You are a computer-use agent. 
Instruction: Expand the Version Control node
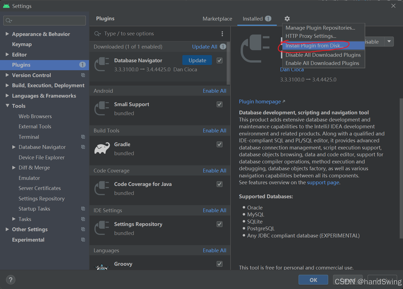pyautogui.click(x=7, y=75)
